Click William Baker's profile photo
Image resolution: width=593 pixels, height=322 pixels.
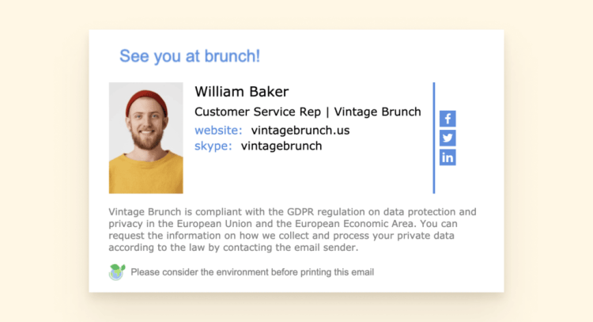tap(146, 138)
